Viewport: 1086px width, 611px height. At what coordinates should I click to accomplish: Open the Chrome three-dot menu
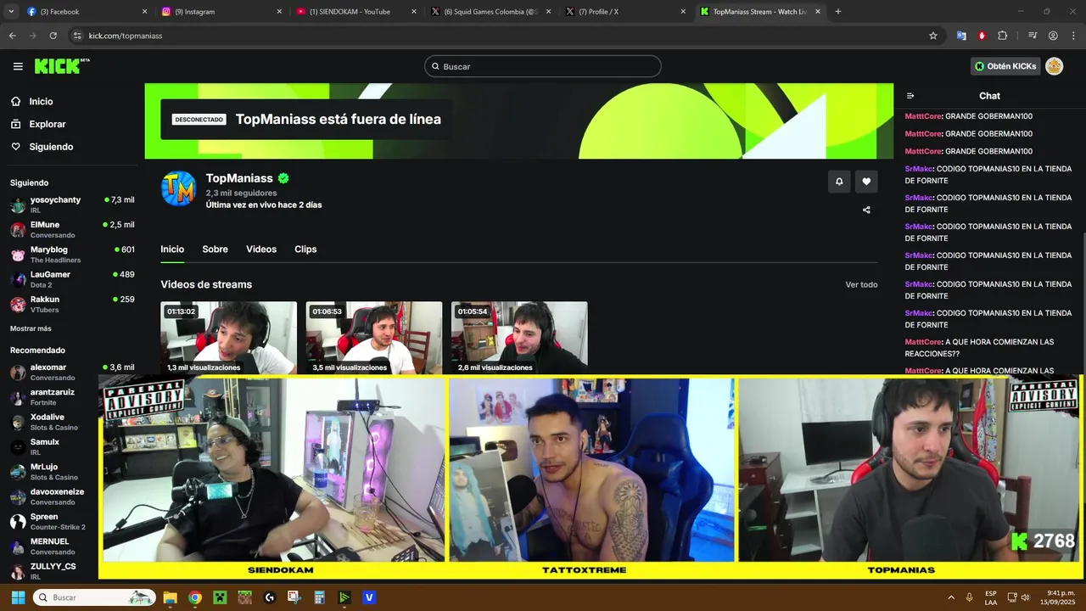coord(1072,36)
